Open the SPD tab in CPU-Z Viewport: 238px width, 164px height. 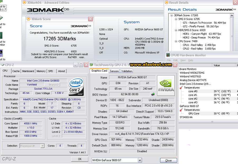[51, 71]
